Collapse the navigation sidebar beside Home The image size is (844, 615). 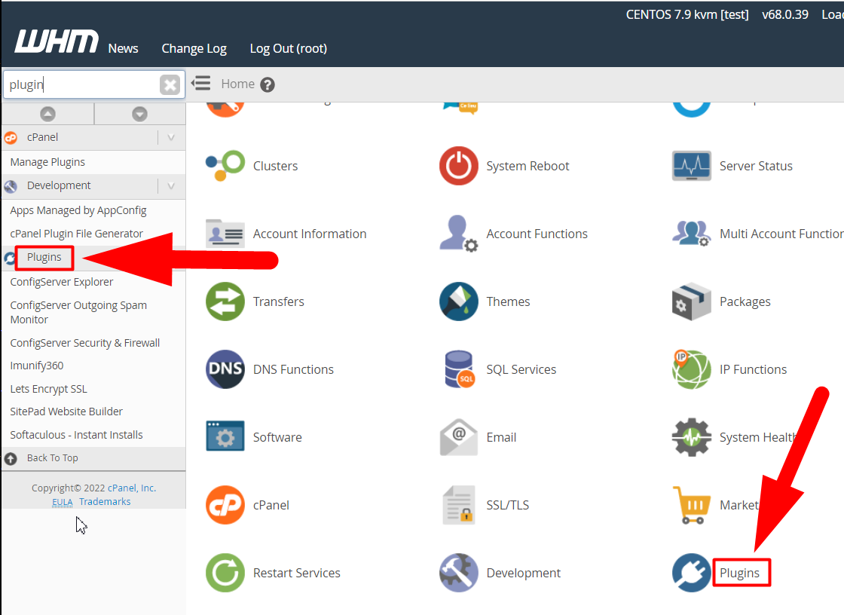[x=200, y=84]
